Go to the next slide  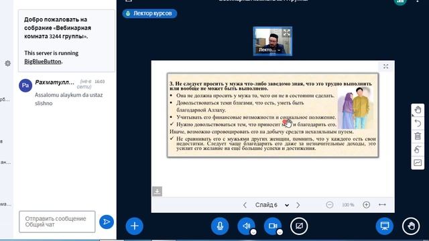pos(298,205)
